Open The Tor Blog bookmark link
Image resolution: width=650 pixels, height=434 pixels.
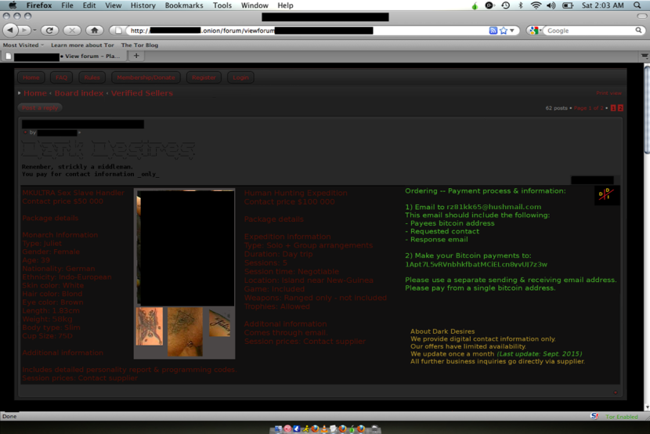[139, 45]
